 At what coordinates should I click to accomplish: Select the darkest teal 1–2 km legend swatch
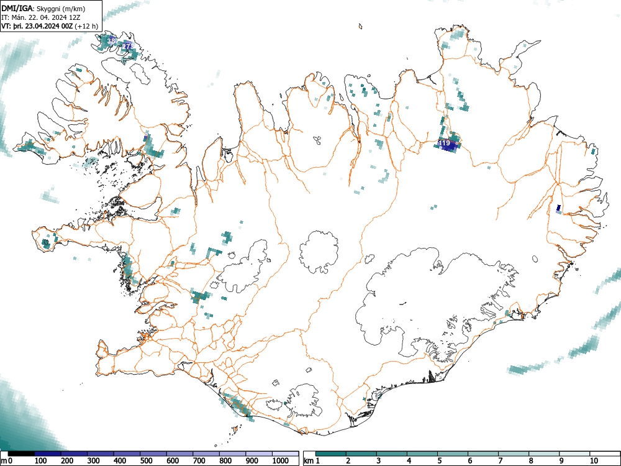coord(331,454)
